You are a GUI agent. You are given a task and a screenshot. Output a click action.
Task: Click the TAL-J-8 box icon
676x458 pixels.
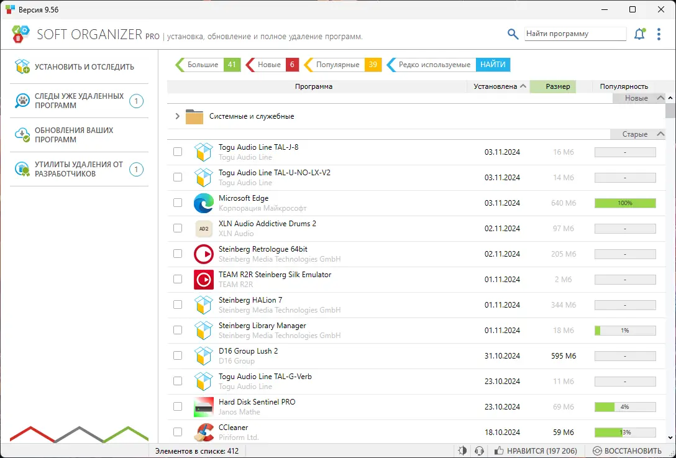point(204,152)
